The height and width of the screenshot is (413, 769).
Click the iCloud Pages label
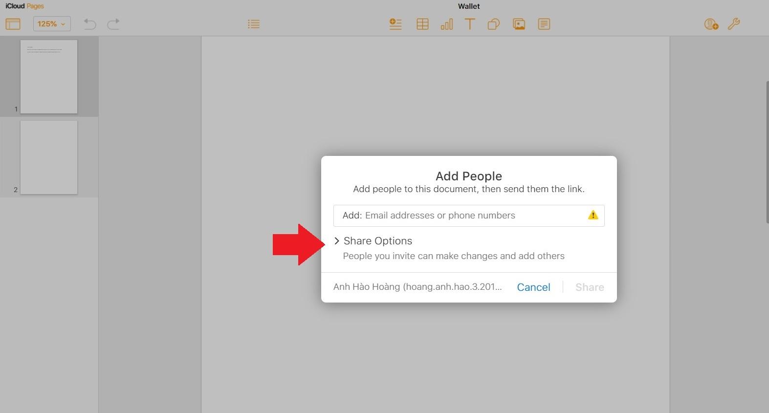(25, 6)
